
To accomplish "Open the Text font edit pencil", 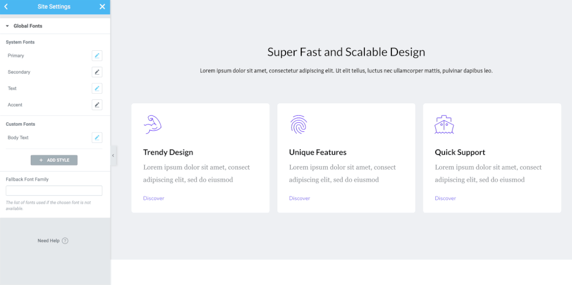I will tap(97, 89).
